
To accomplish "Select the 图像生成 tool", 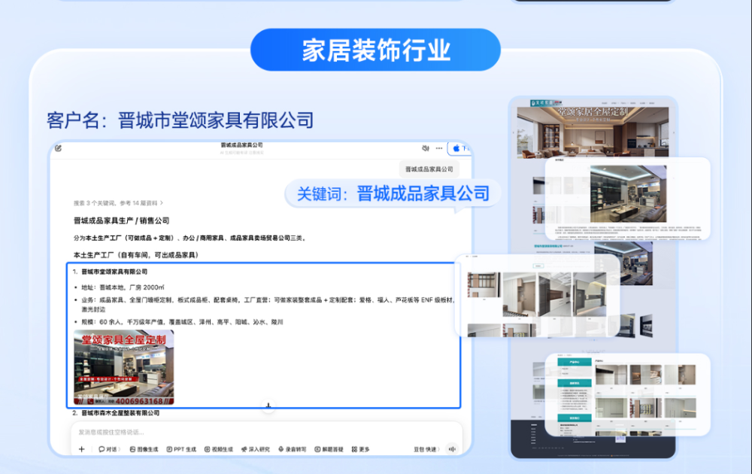I will [144, 449].
